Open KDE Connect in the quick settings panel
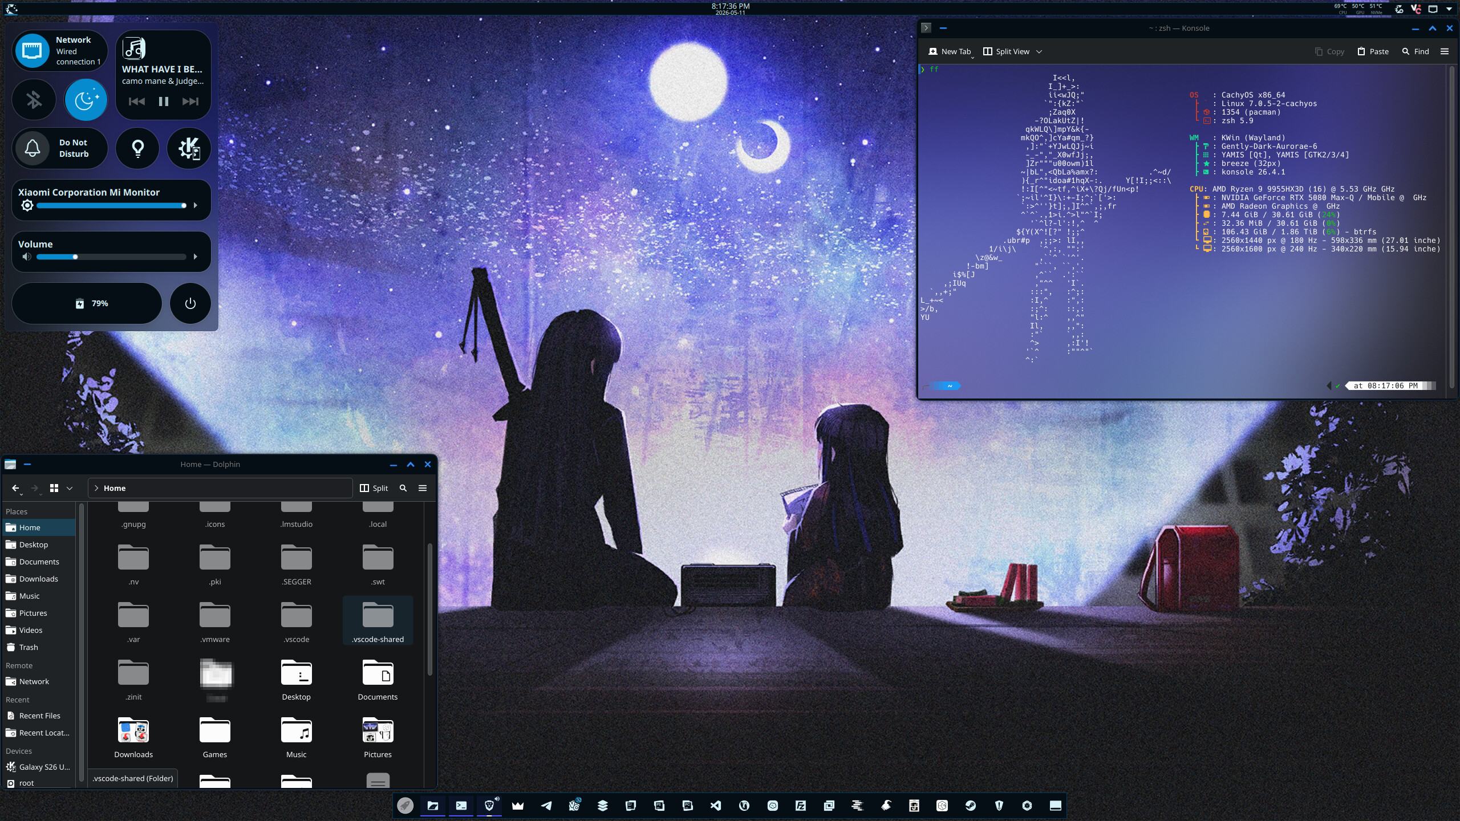 pyautogui.click(x=189, y=148)
